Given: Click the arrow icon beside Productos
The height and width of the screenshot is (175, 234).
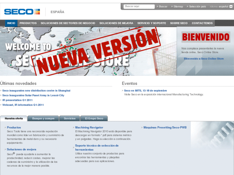Looking at the screenshot, I should click(x=5, y=128).
